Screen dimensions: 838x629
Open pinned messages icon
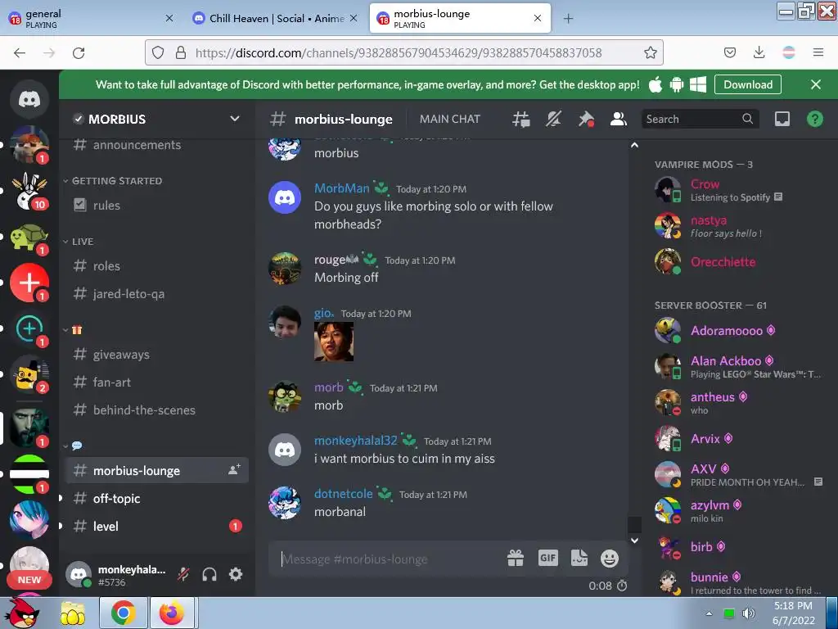pyautogui.click(x=586, y=119)
